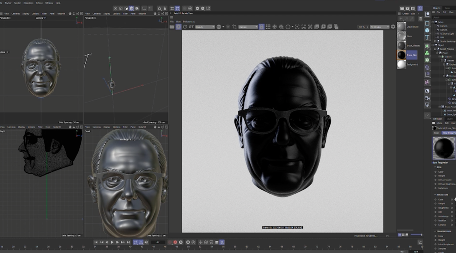456x253 pixels.
Task: Open the Fit Window zoom dropdown
Action: click(379, 27)
